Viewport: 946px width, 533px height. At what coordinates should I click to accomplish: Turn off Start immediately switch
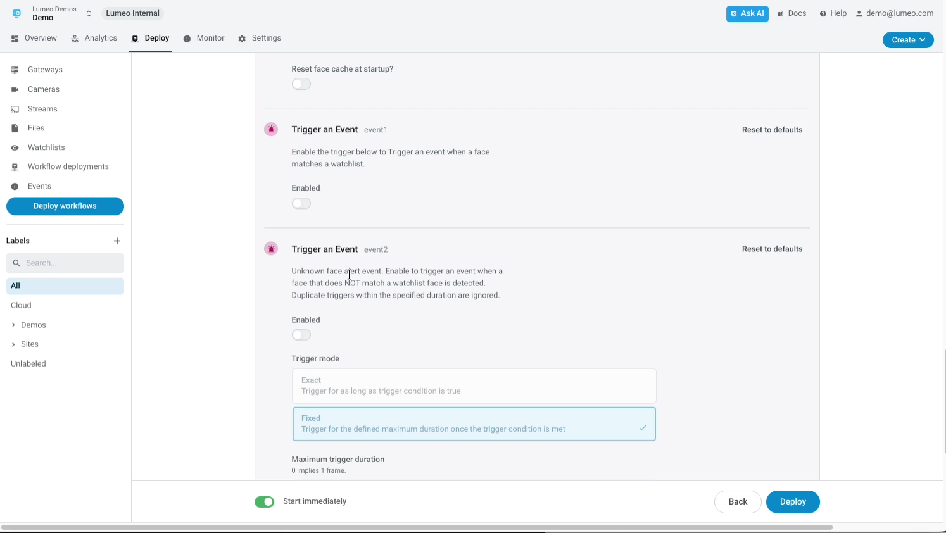(265, 502)
